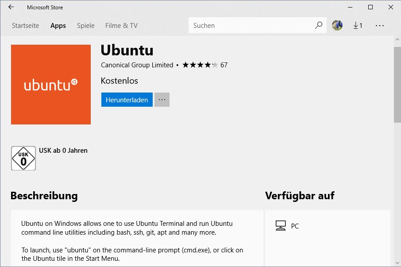Open the download queue icon
Viewport: 401px width, 267px height.
coord(358,25)
